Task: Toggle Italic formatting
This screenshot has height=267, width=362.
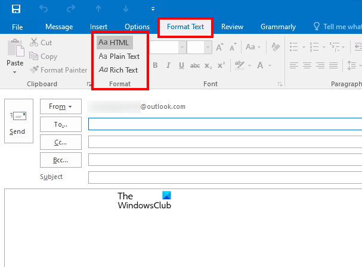Action: [x=169, y=65]
